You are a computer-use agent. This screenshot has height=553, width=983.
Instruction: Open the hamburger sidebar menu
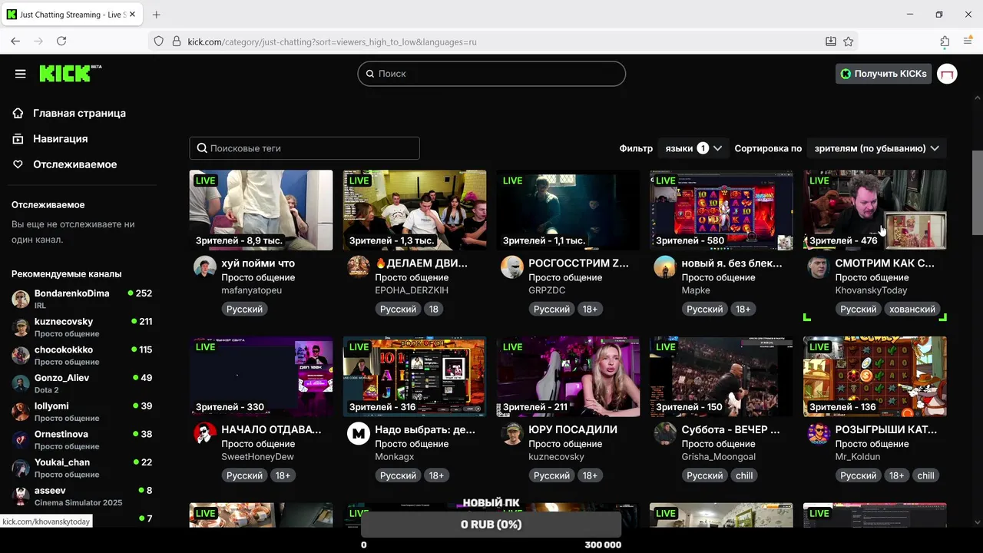tap(21, 74)
